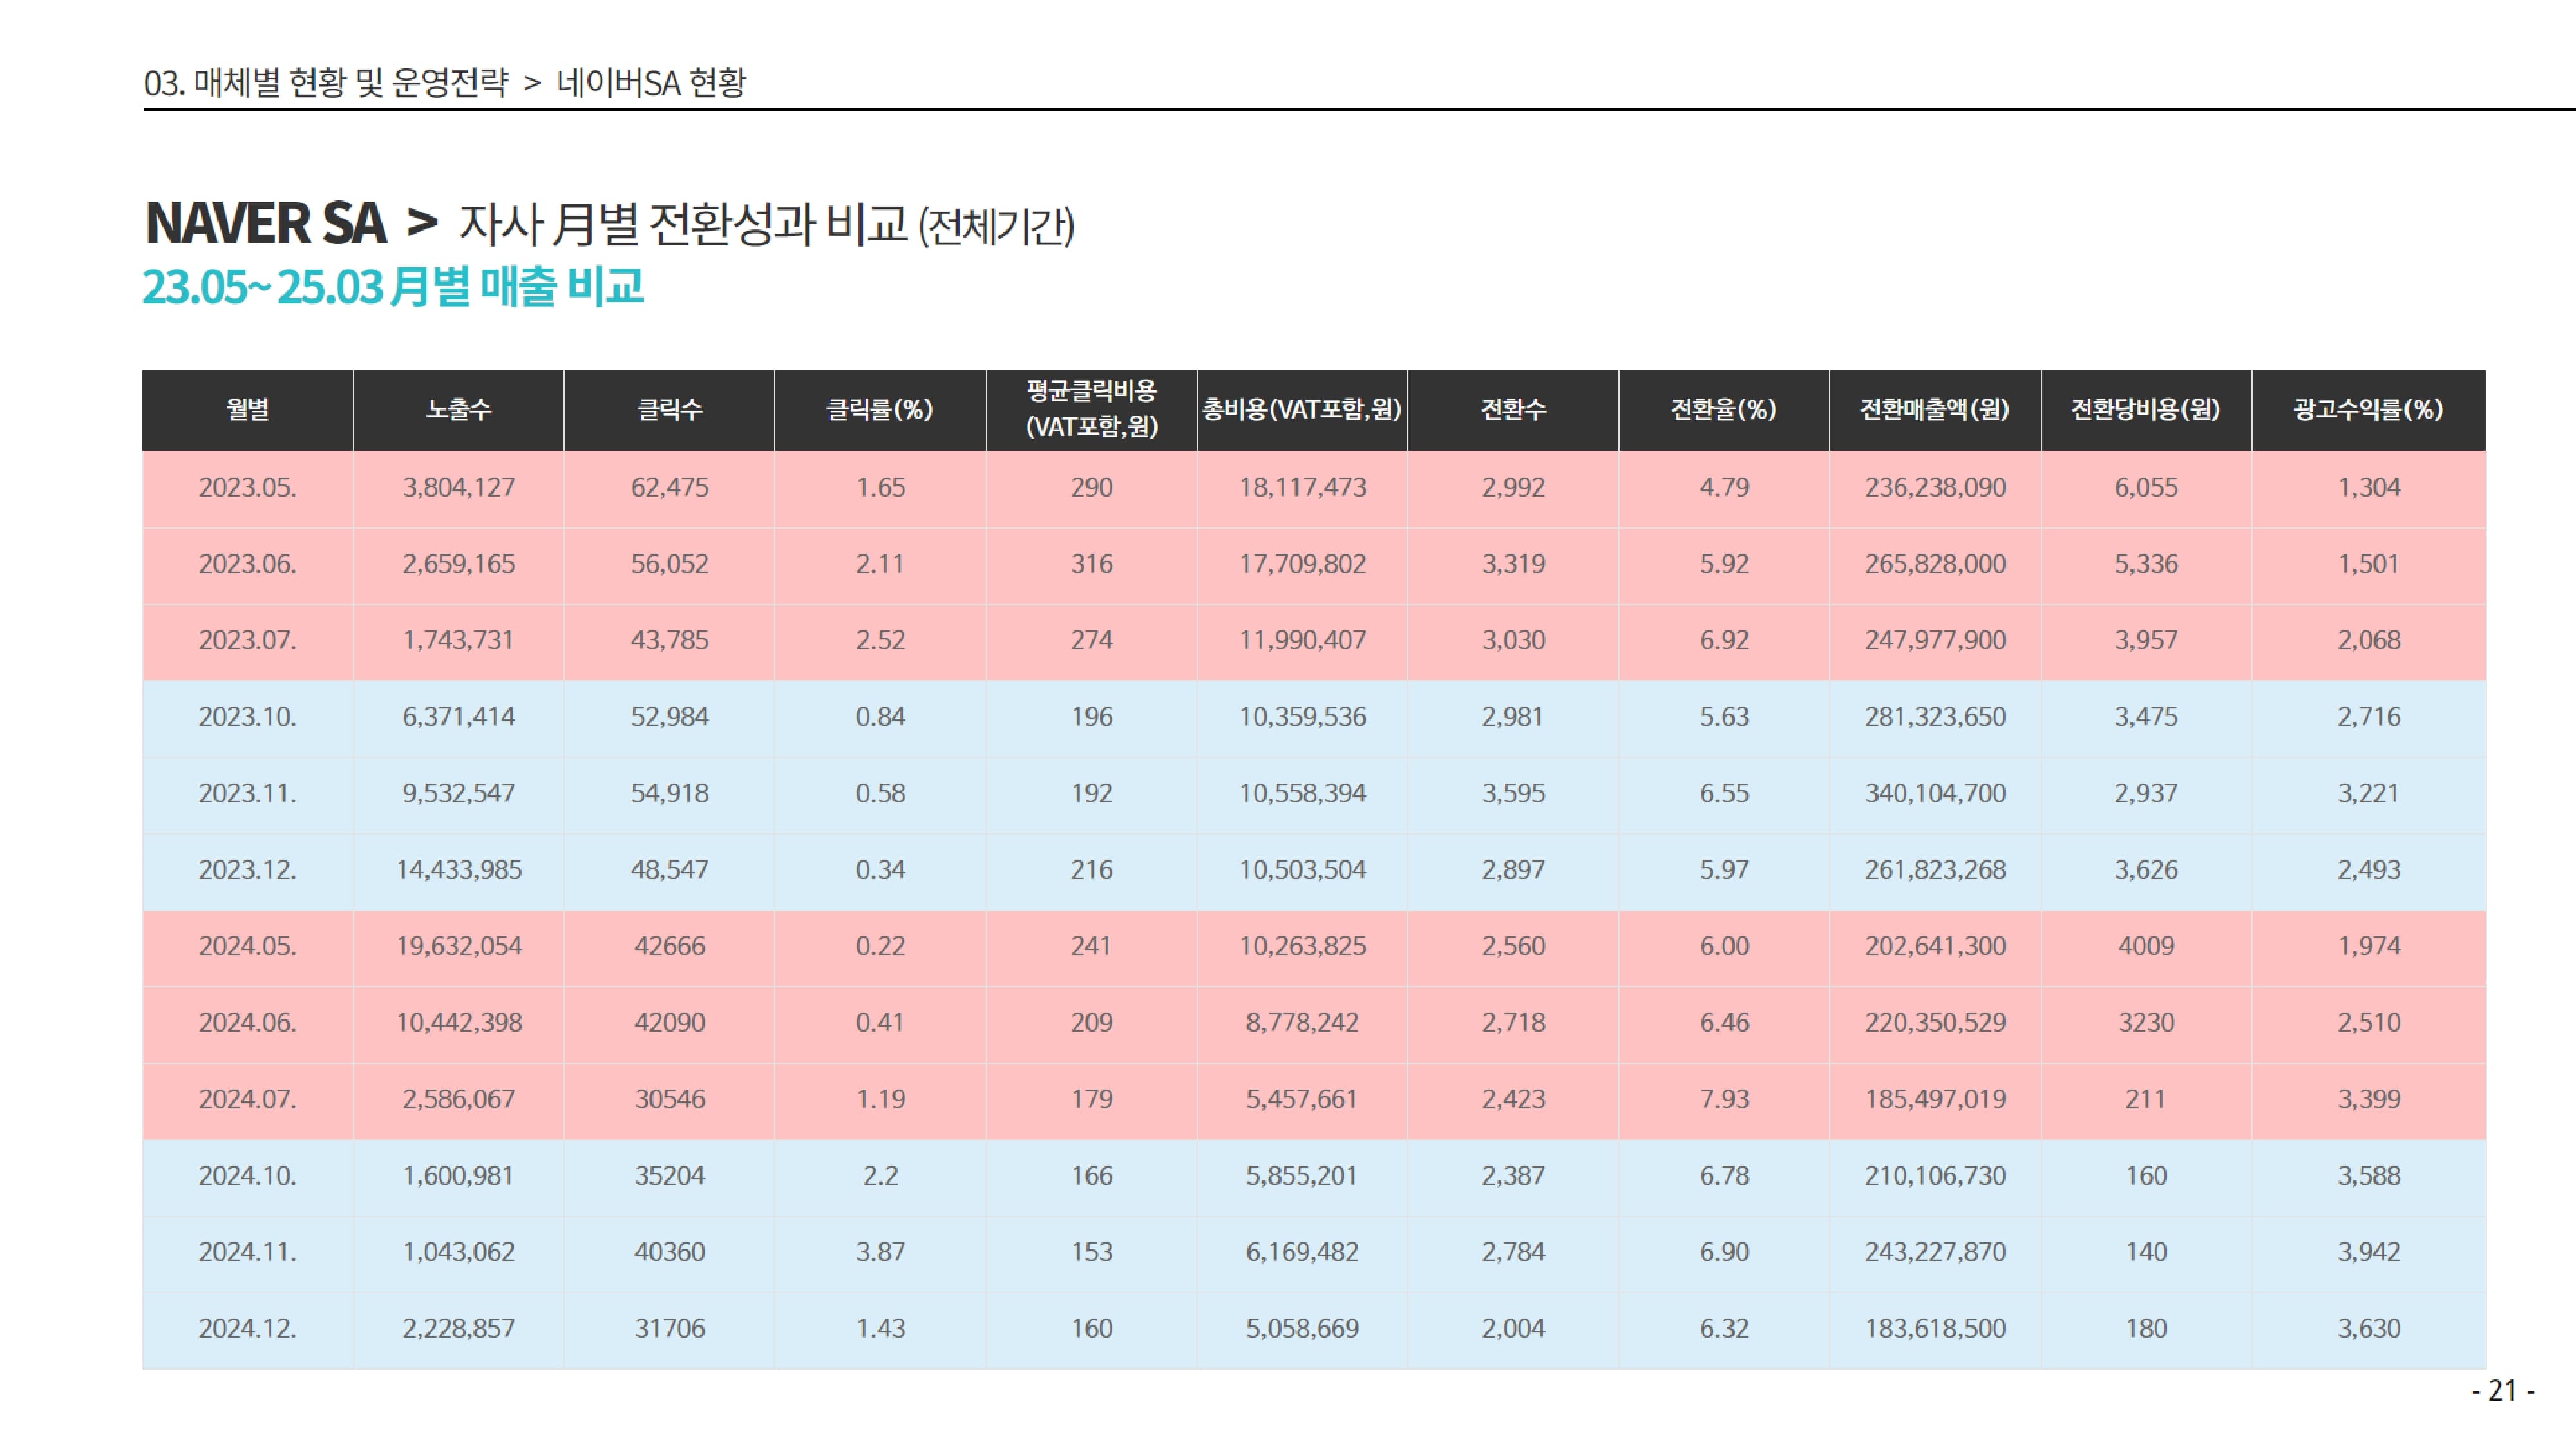2576x1449 pixels.
Task: Click average click cost '153'
Action: tap(1092, 1253)
